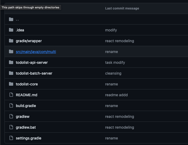This screenshot has height=145, width=188.
Task: Click the todolist-batch-server folder icon
Action: (11, 73)
